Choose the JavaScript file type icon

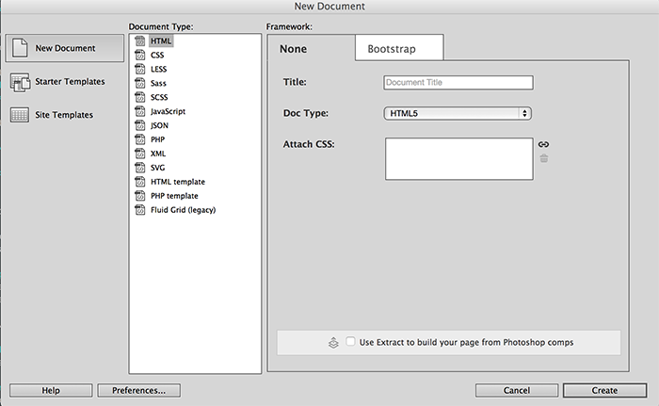click(x=140, y=111)
